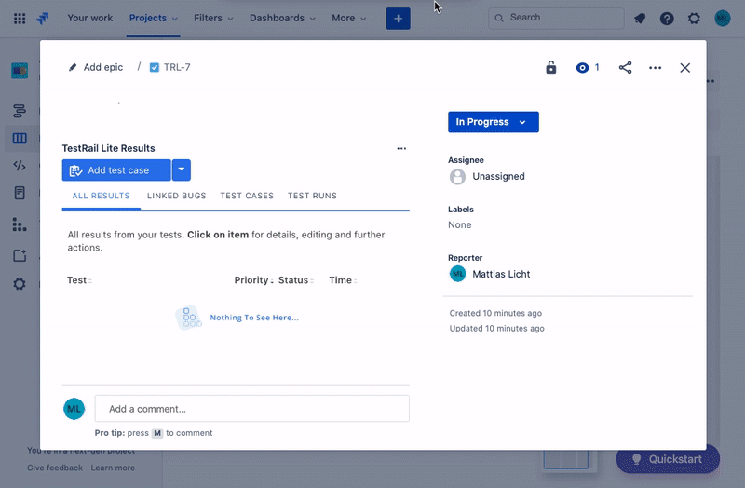Toggle the watch eye icon
The height and width of the screenshot is (488, 745).
click(x=582, y=67)
